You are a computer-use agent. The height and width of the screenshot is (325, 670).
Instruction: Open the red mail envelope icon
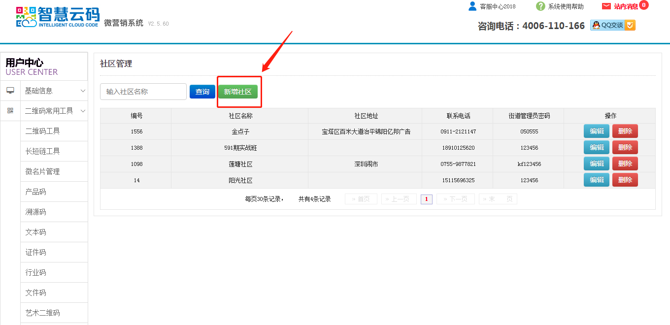click(606, 6)
